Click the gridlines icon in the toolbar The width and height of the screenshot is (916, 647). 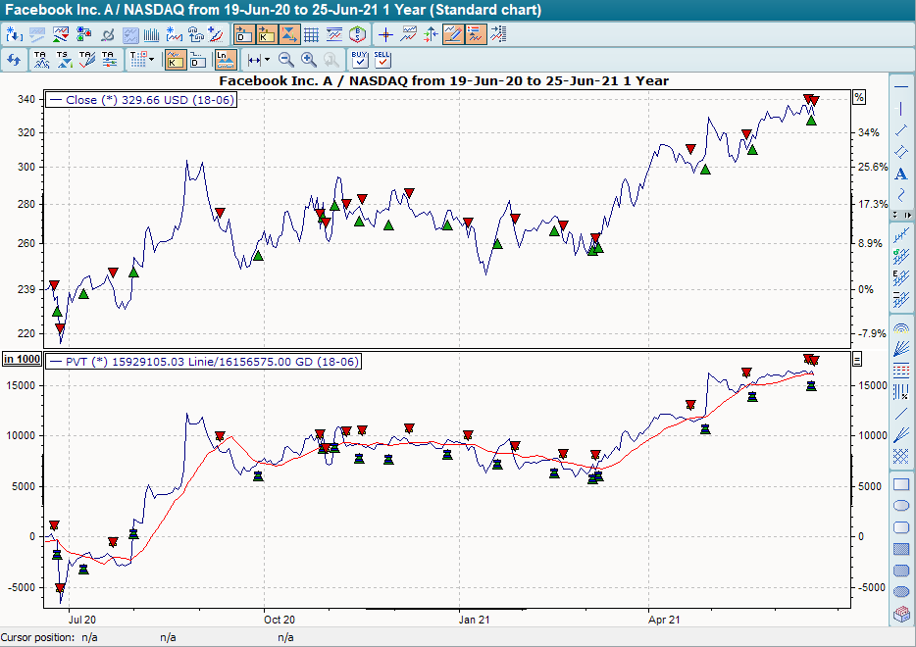click(x=311, y=34)
